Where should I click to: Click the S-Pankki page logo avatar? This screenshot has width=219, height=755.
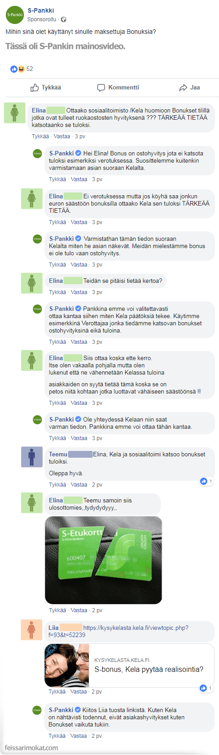coord(14,14)
